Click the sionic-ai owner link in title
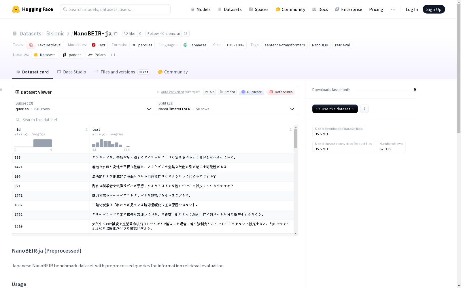 (61, 33)
